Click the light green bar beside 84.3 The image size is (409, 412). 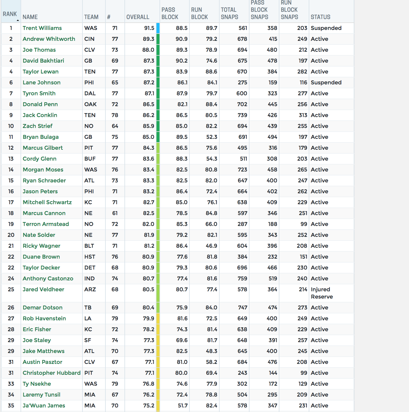click(x=158, y=148)
